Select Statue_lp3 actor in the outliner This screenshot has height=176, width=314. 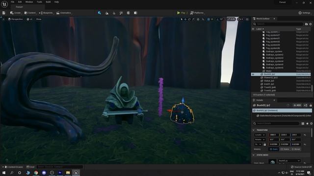269,81
